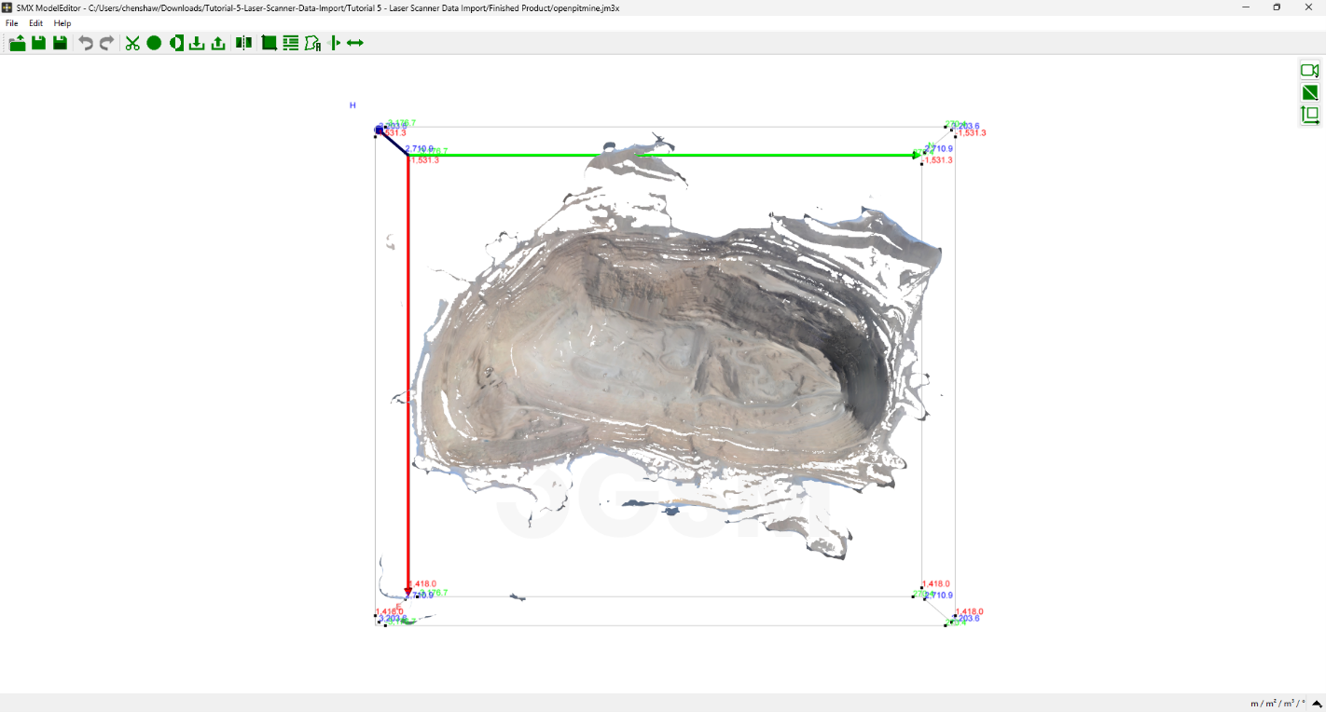1326x712 pixels.
Task: Click the units label m / m² / m³ / °
Action: (x=1278, y=704)
